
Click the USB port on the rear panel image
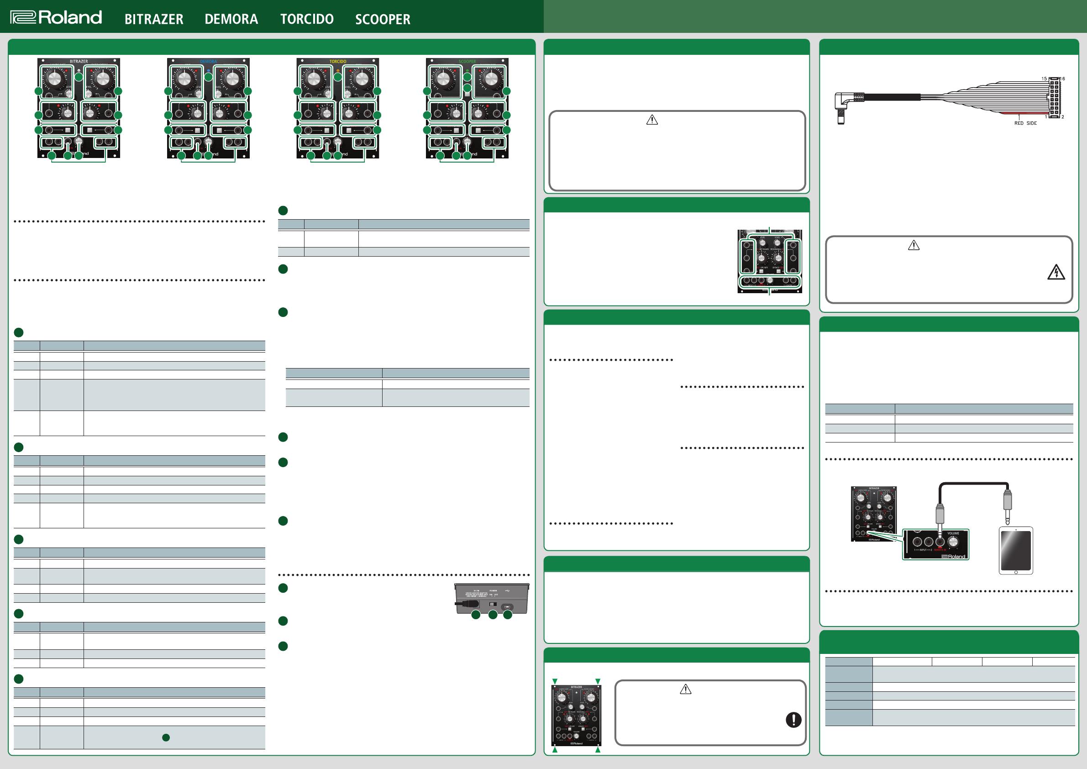click(x=507, y=606)
